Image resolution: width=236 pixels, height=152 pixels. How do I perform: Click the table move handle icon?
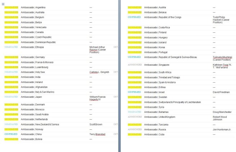pyautogui.click(x=3, y=3)
